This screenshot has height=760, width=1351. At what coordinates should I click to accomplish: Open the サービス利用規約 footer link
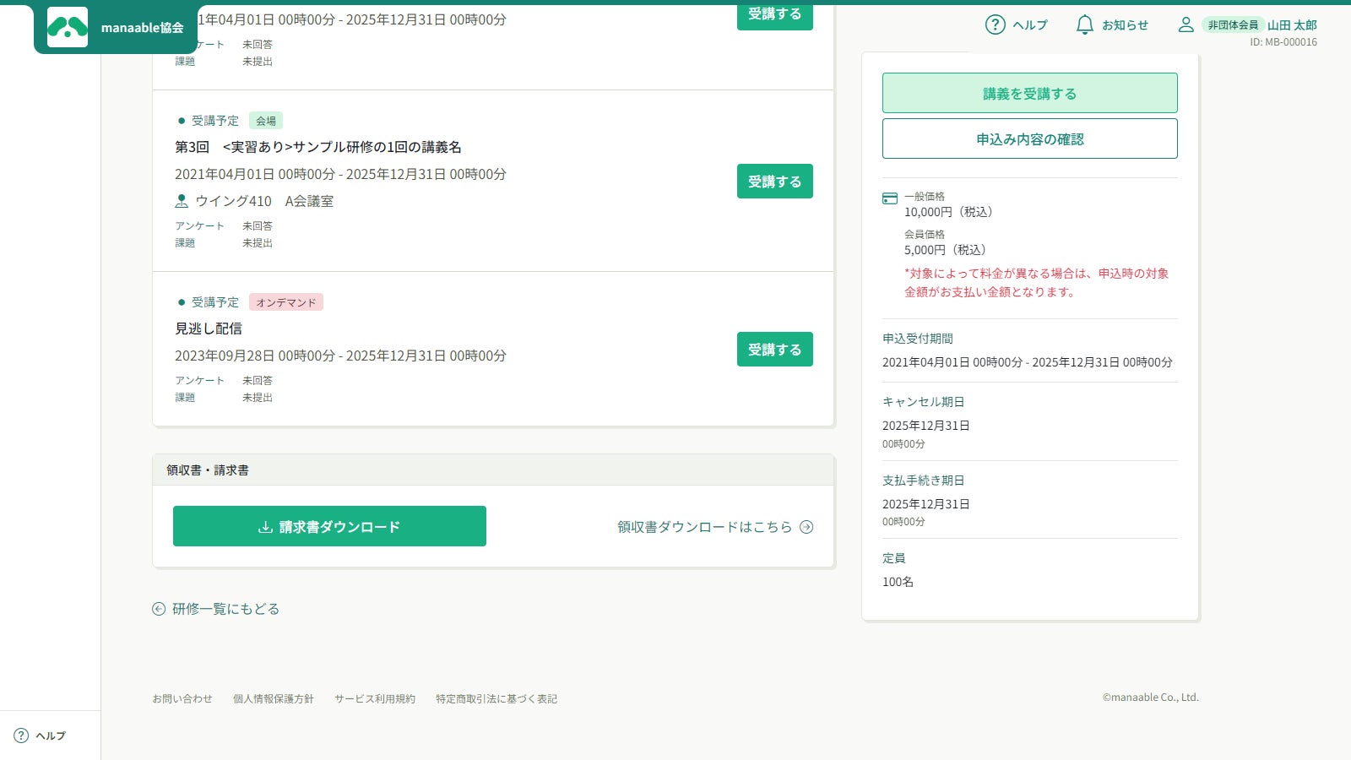point(375,698)
